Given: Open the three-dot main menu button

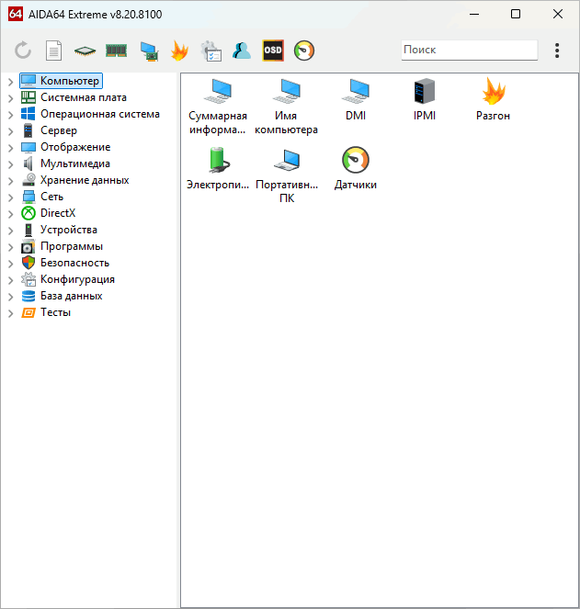Looking at the screenshot, I should [x=557, y=51].
